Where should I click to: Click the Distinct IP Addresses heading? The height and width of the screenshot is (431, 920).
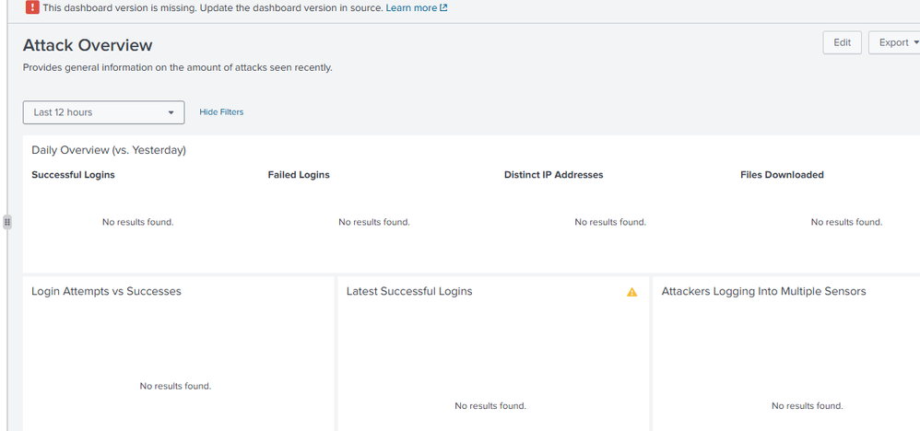coord(553,175)
